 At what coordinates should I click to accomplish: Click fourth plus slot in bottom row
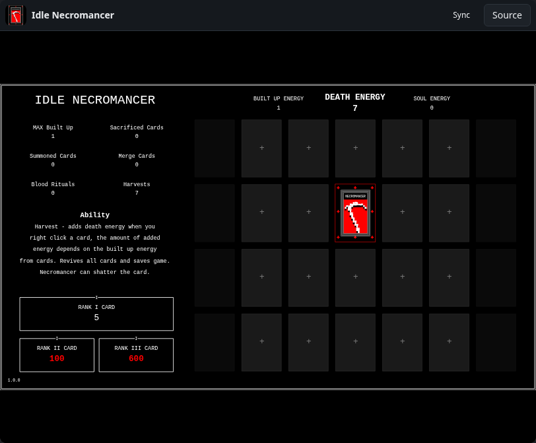pyautogui.click(x=402, y=342)
